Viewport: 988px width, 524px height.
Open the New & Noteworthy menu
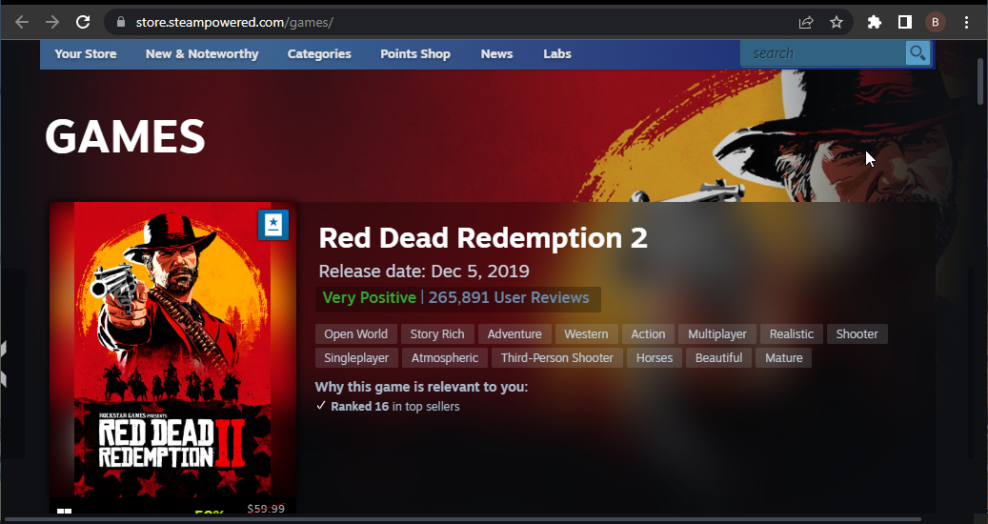[202, 54]
